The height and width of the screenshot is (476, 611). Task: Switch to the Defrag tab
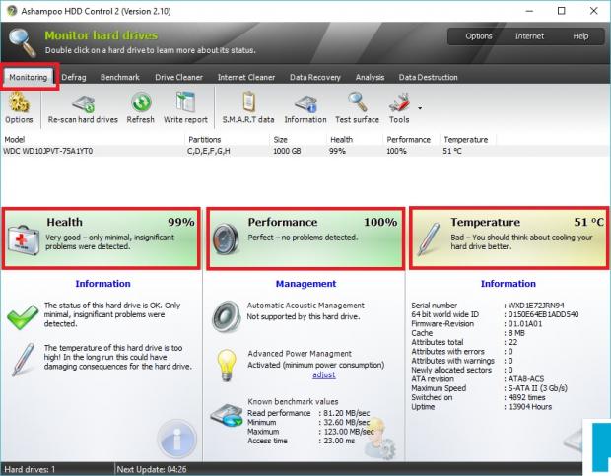coord(74,77)
